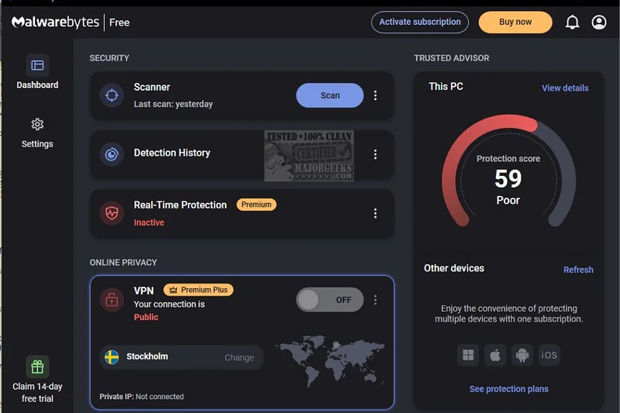Open VPN more options menu
The width and height of the screenshot is (620, 413).
tap(375, 300)
